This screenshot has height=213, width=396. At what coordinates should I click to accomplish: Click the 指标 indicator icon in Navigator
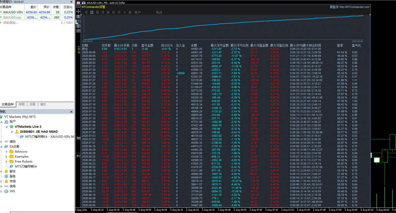[6, 142]
